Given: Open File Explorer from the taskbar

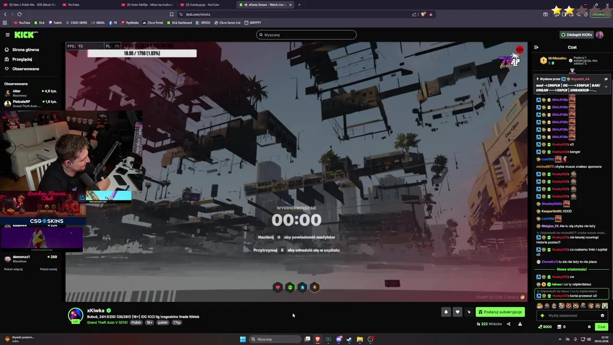Looking at the screenshot, I should (x=360, y=339).
